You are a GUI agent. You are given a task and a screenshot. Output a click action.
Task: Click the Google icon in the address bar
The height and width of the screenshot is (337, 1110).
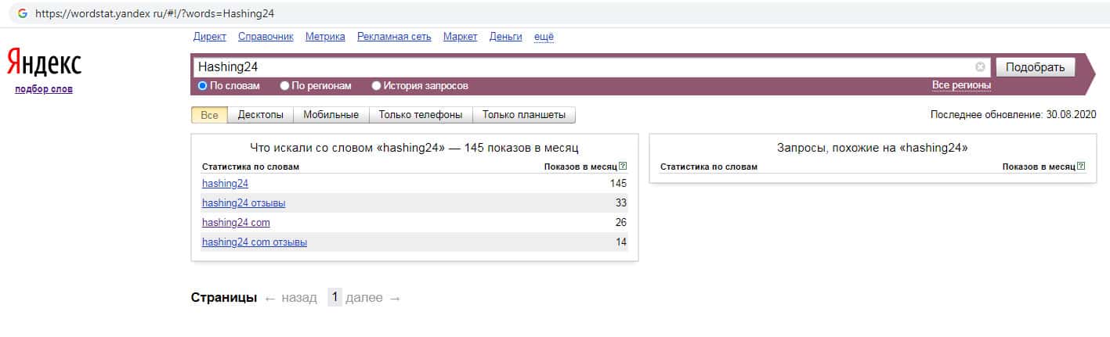pos(22,14)
